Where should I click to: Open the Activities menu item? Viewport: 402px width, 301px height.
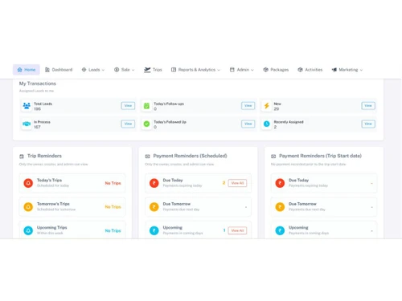310,70
